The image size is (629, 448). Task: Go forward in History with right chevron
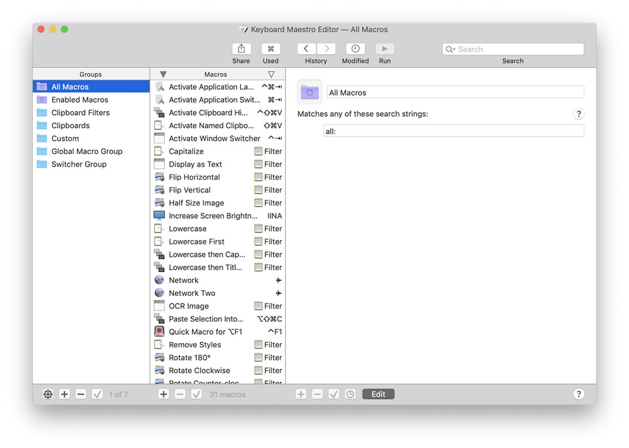(326, 49)
